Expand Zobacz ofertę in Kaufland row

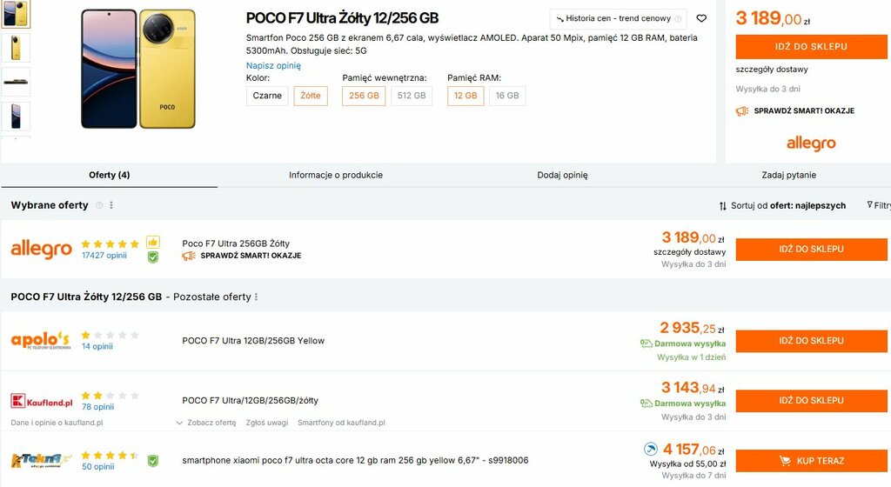coord(206,423)
